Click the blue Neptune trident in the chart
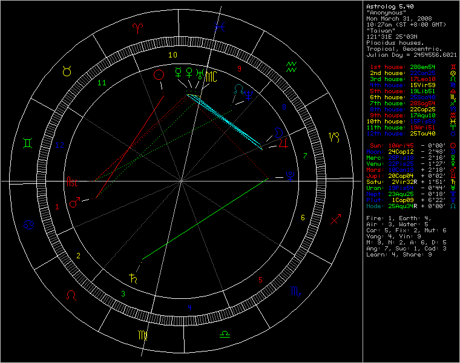Viewport: 460px width, 363px height. (249, 96)
